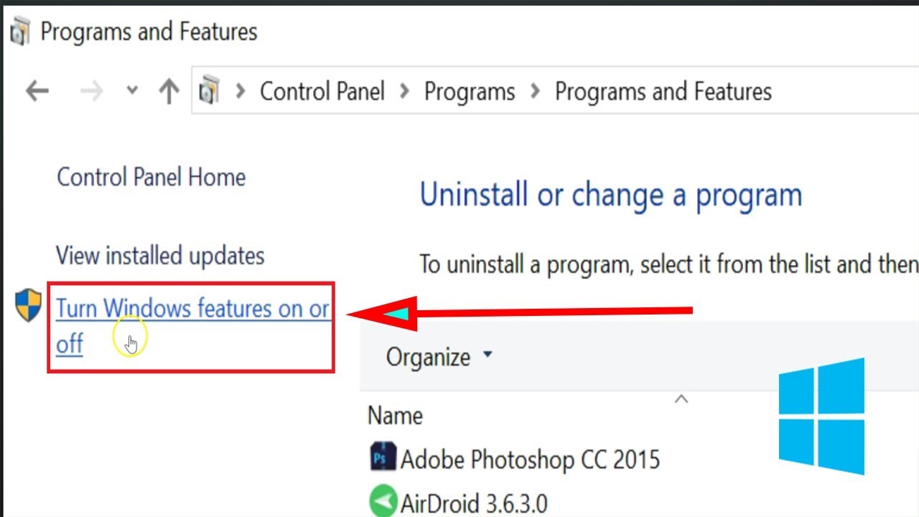Open the recent locations dropdown chevron
Viewport: 919px width, 517px height.
[132, 91]
